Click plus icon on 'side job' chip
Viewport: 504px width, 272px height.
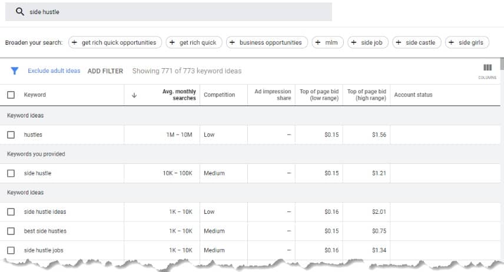click(x=354, y=42)
